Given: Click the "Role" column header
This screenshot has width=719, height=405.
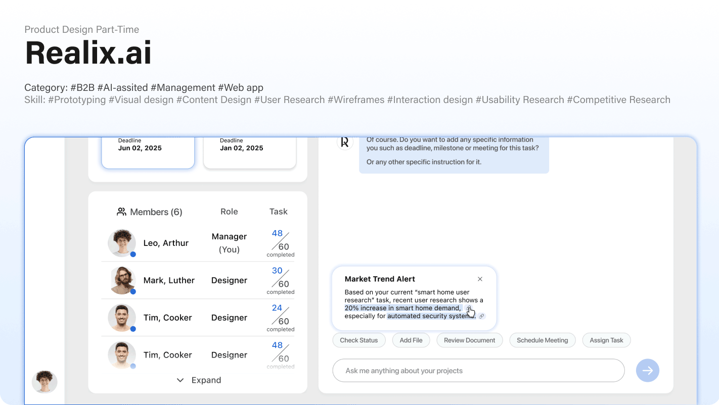Looking at the screenshot, I should 229,212.
